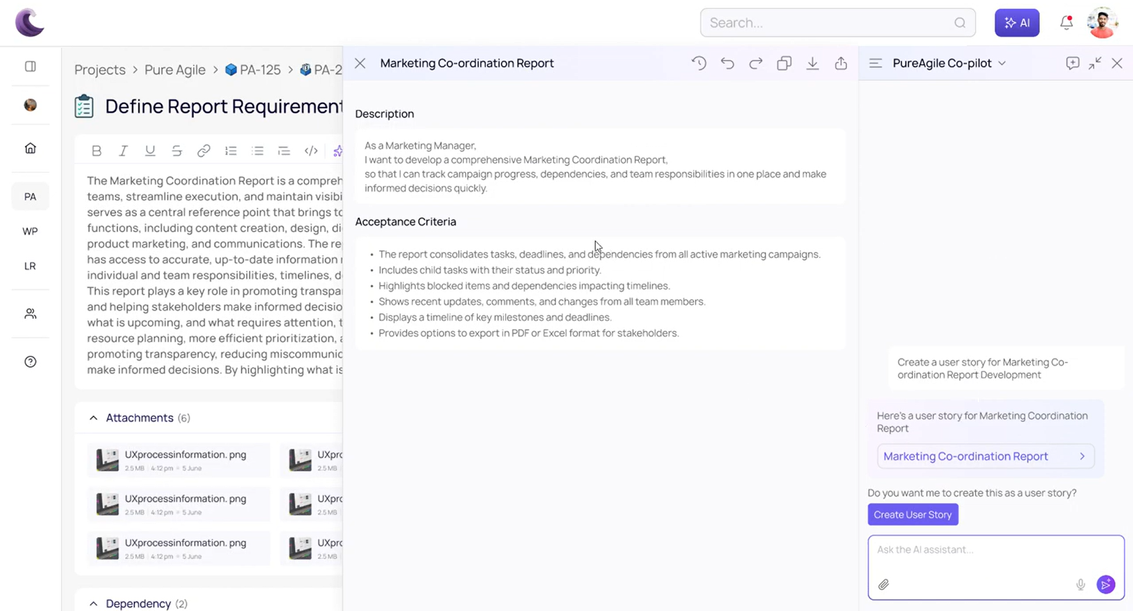Screen dimensions: 1133x611
Task: Share report using the export icon
Action: tap(841, 63)
